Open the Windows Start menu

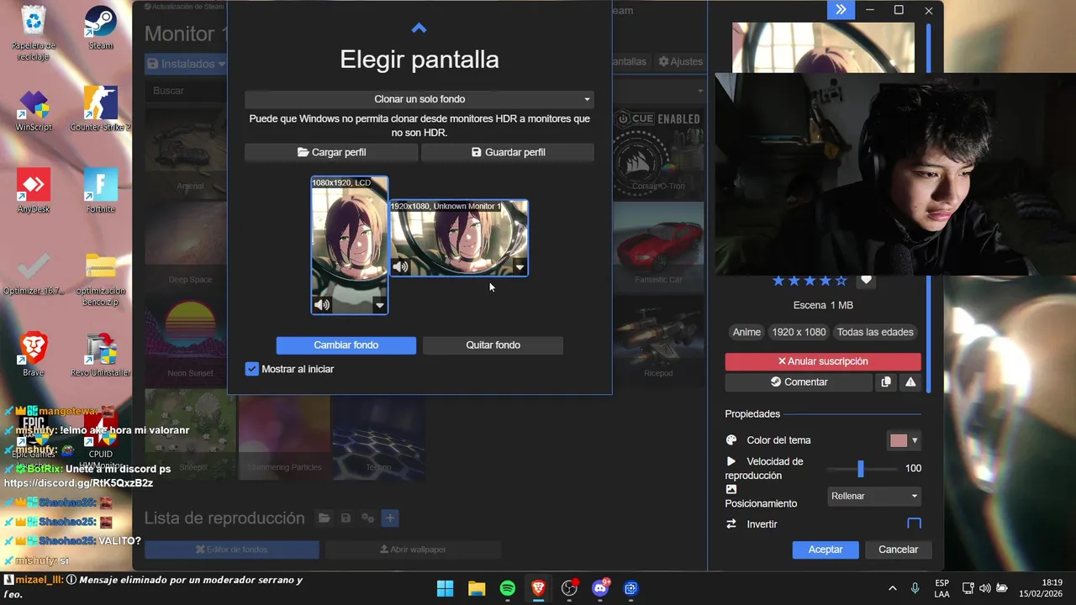click(x=446, y=588)
